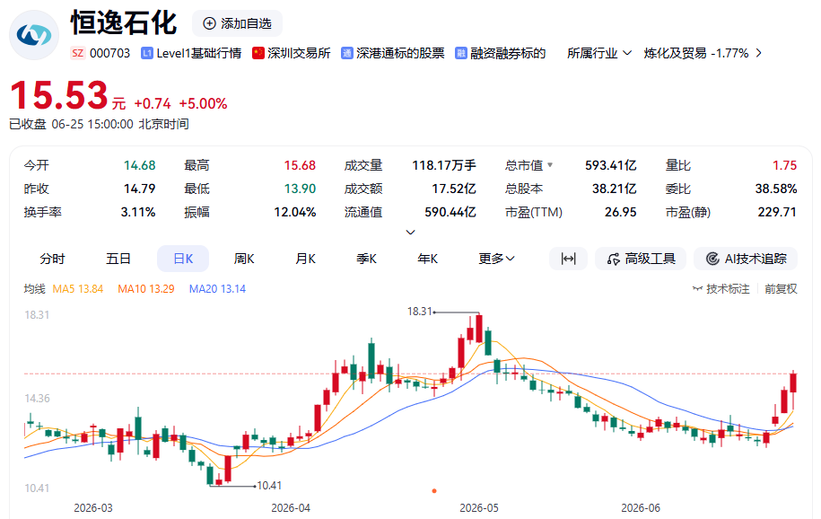Toggle the 总市值 dropdown triangle
This screenshot has width=821, height=519.
[x=550, y=165]
